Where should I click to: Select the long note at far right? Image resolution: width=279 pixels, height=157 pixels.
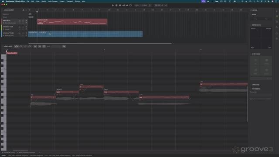[224, 84]
